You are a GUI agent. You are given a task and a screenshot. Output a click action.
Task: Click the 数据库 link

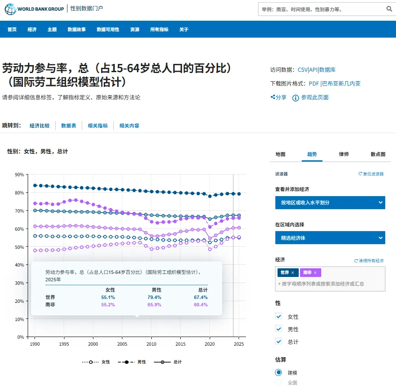tap(327, 70)
